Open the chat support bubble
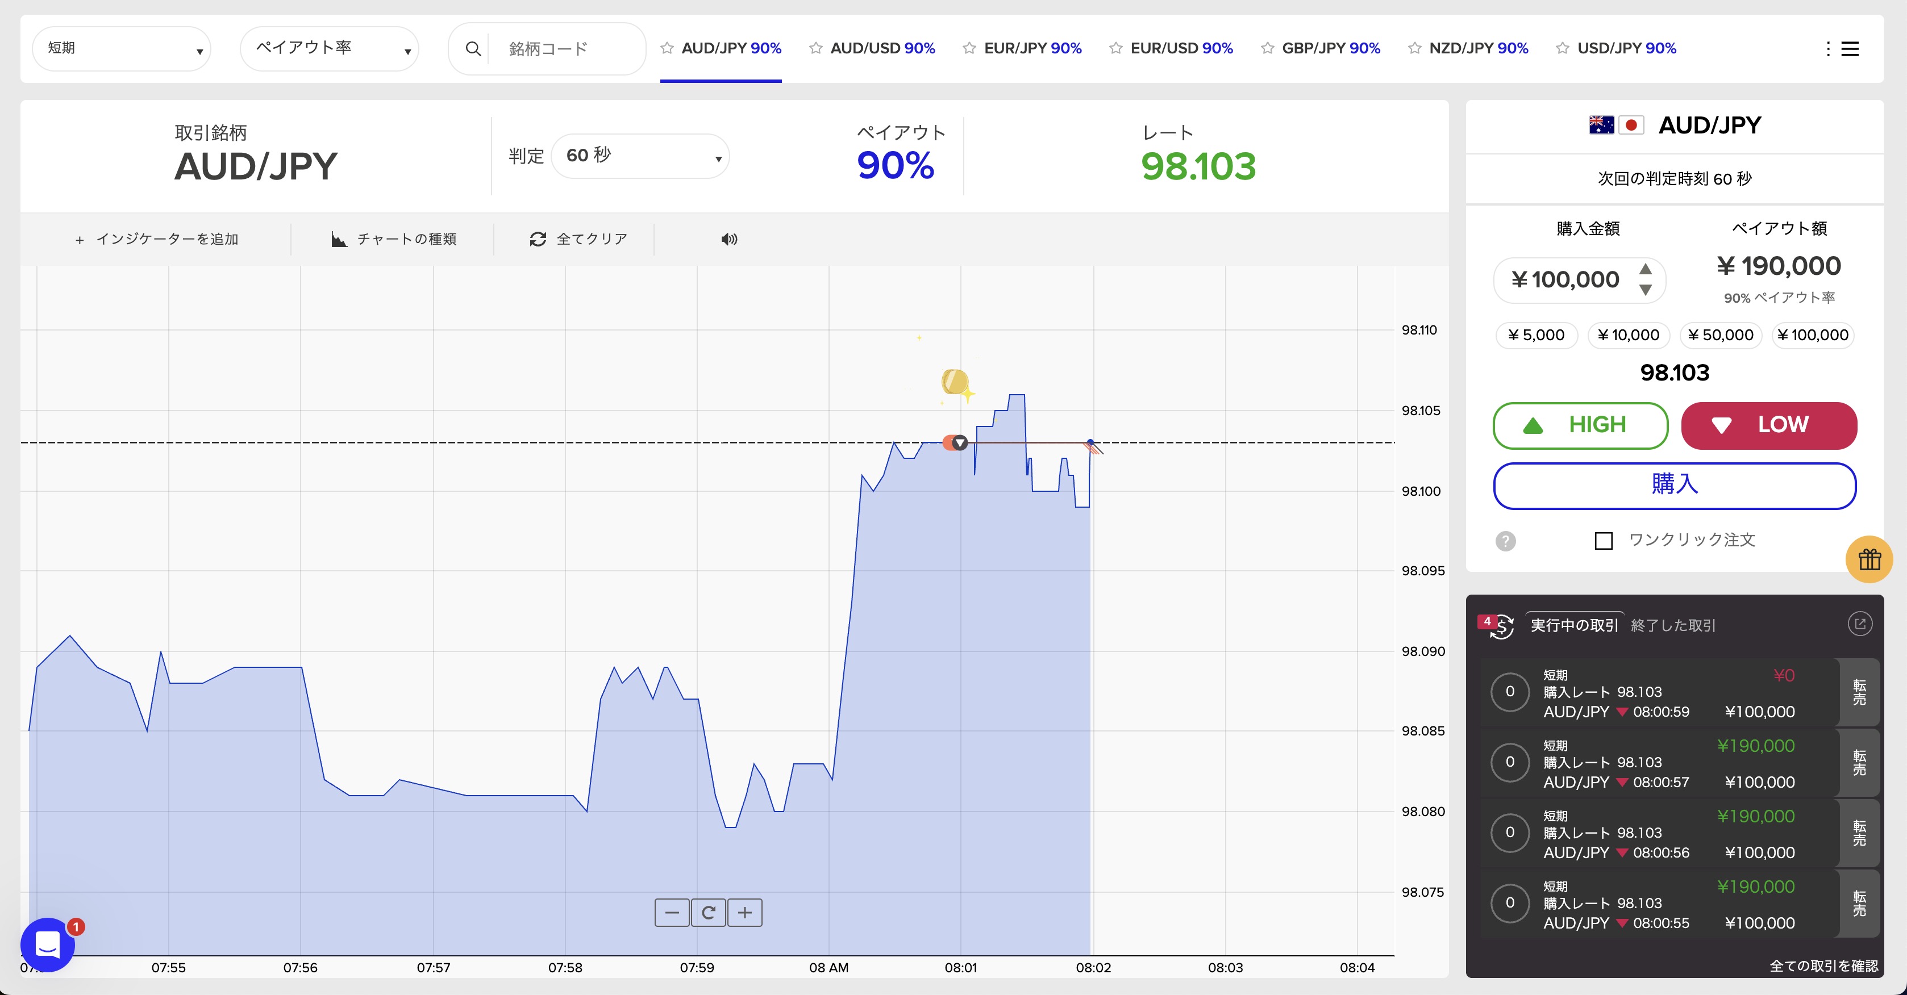 coord(47,944)
